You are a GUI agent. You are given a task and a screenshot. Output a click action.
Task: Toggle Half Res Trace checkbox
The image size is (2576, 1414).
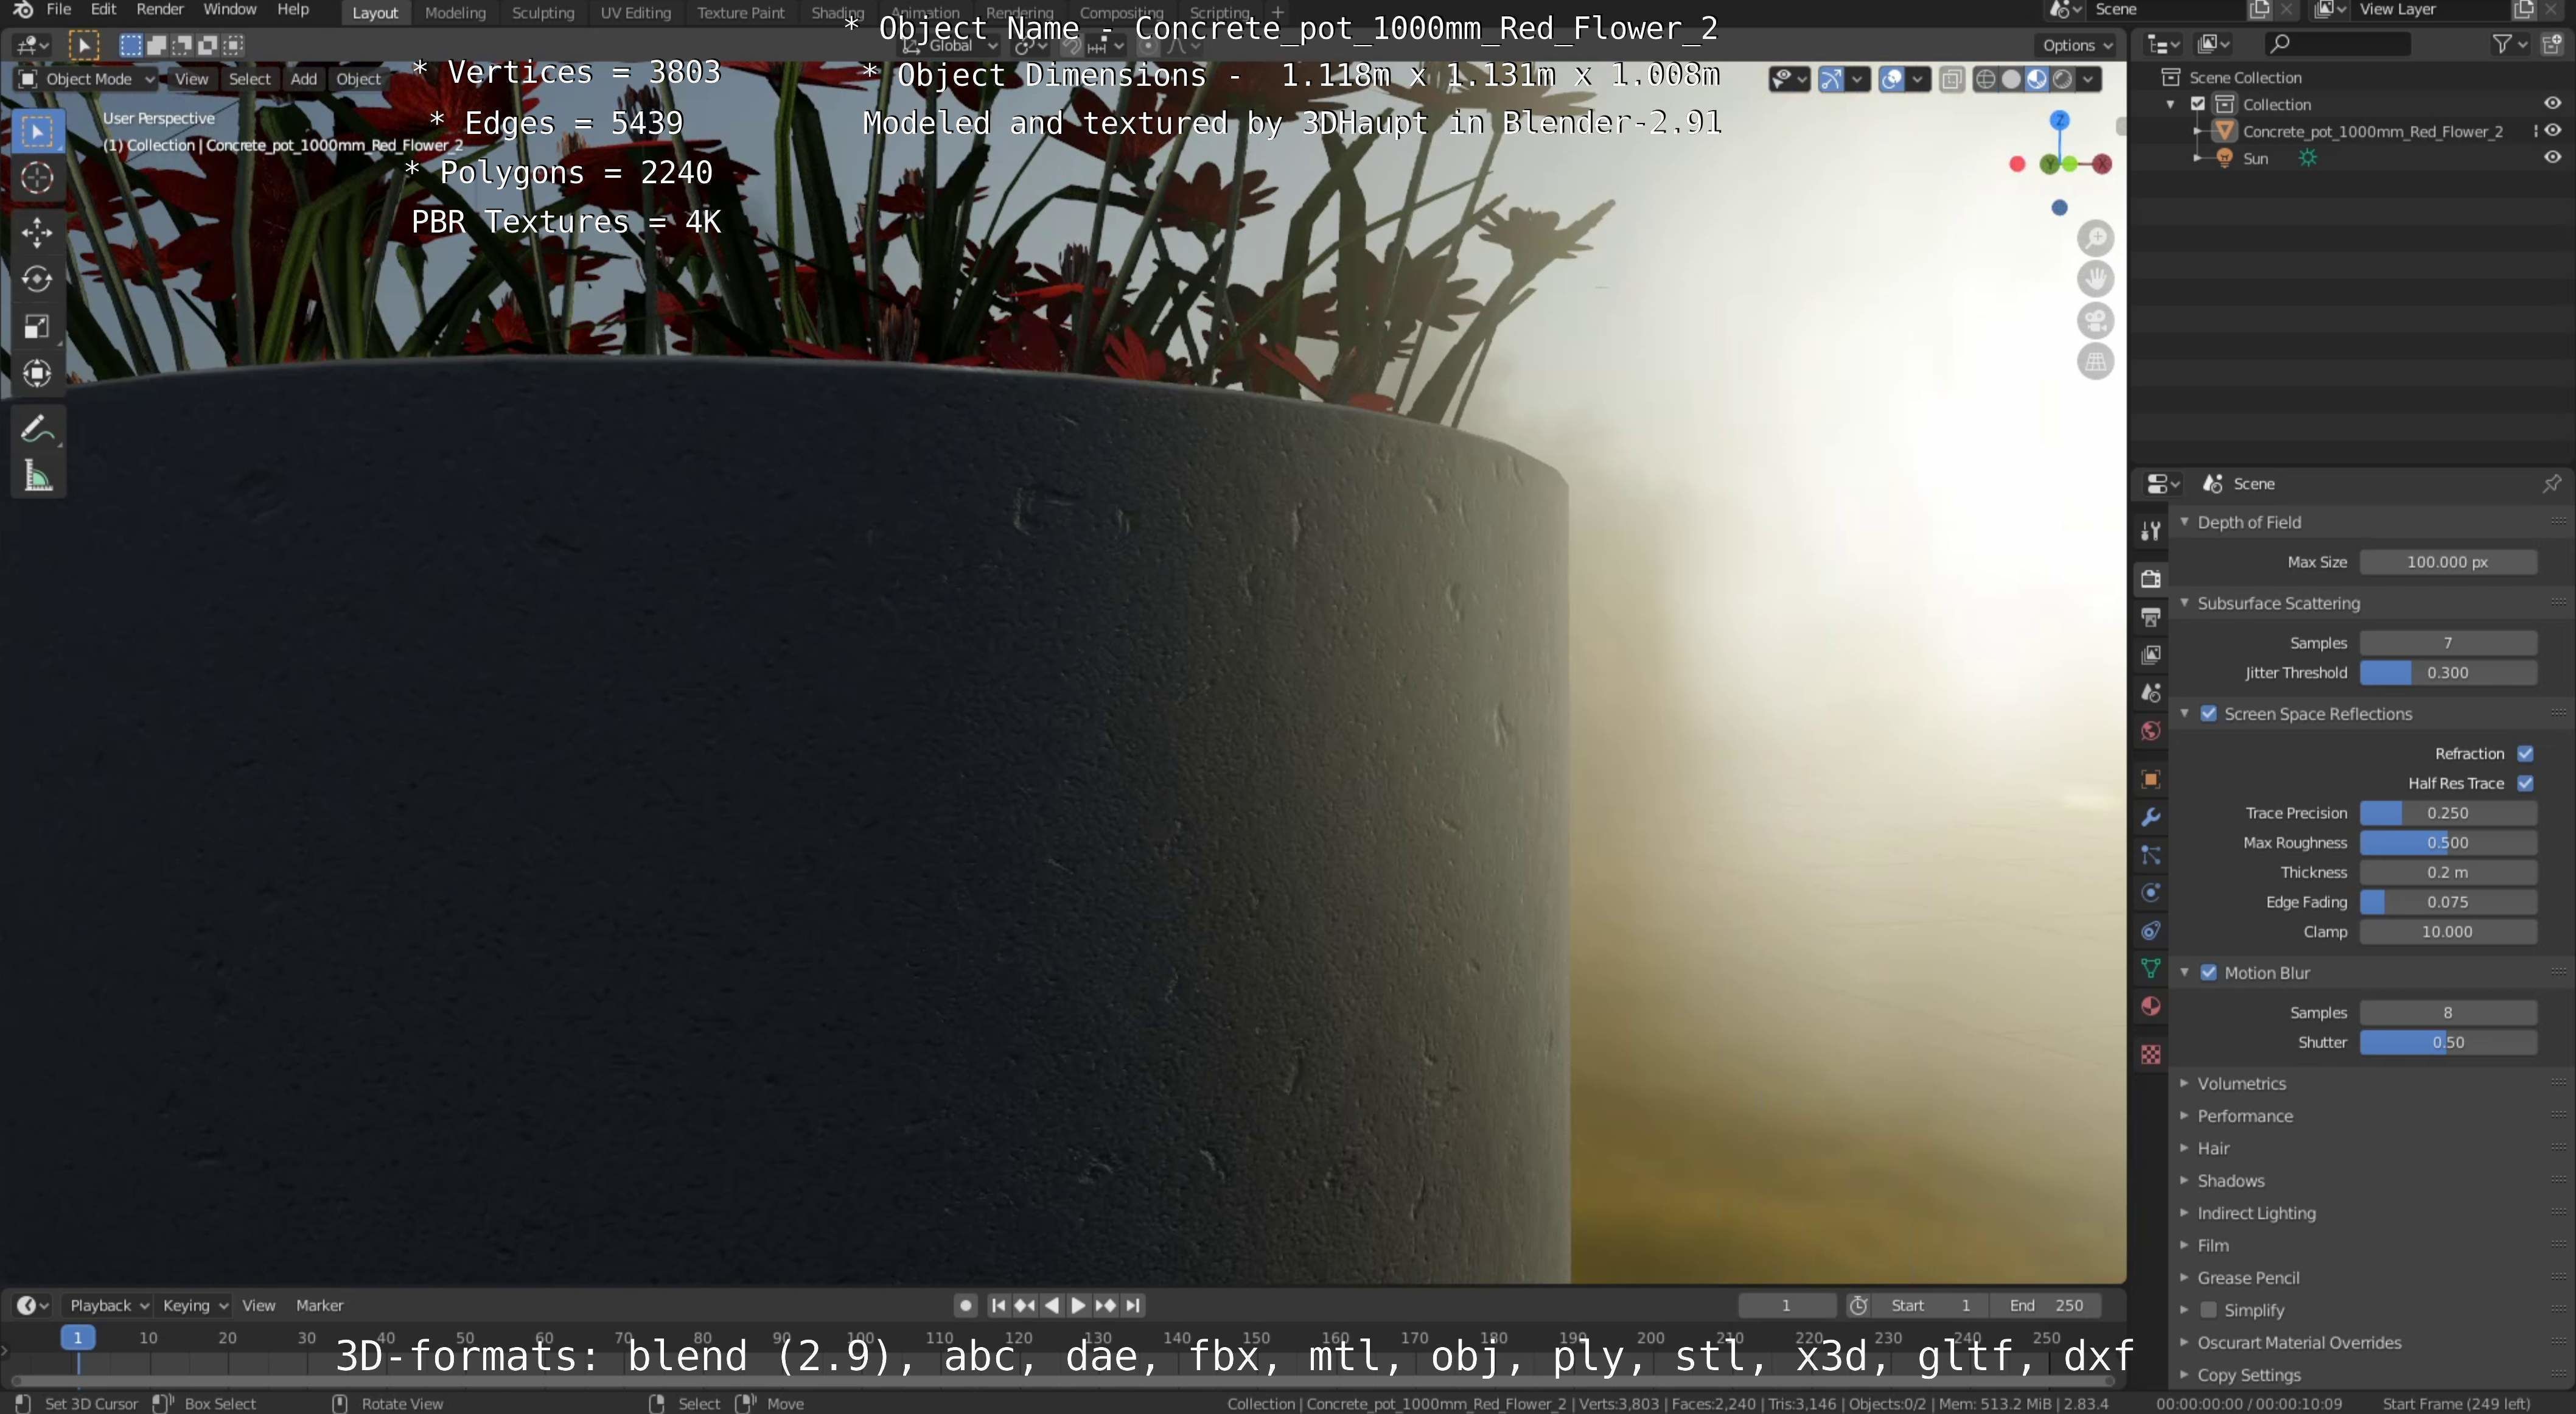(x=2525, y=783)
